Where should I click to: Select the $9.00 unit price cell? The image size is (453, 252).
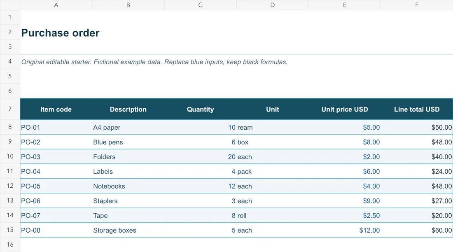345,201
